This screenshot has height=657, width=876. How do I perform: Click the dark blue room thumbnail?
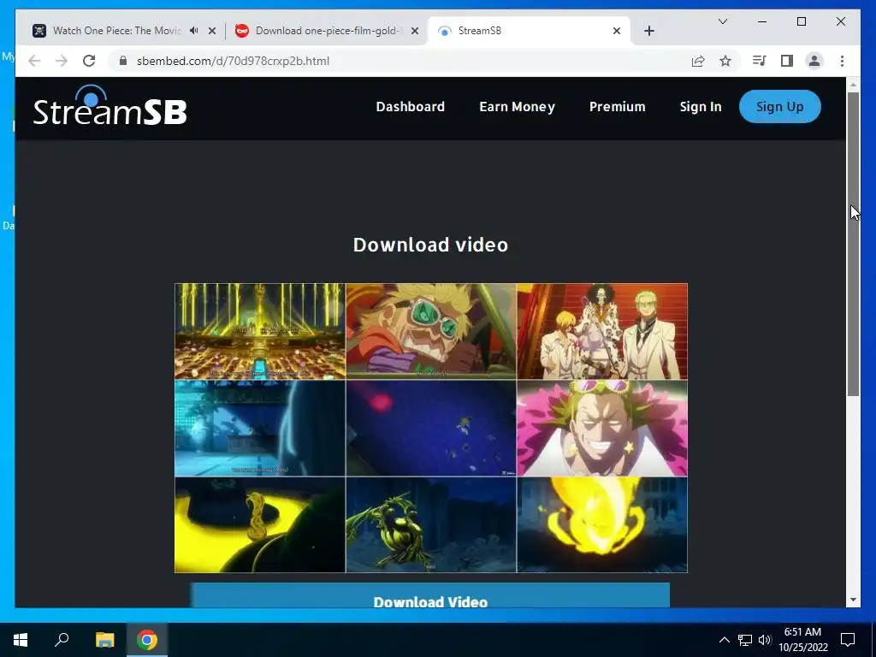pos(260,428)
